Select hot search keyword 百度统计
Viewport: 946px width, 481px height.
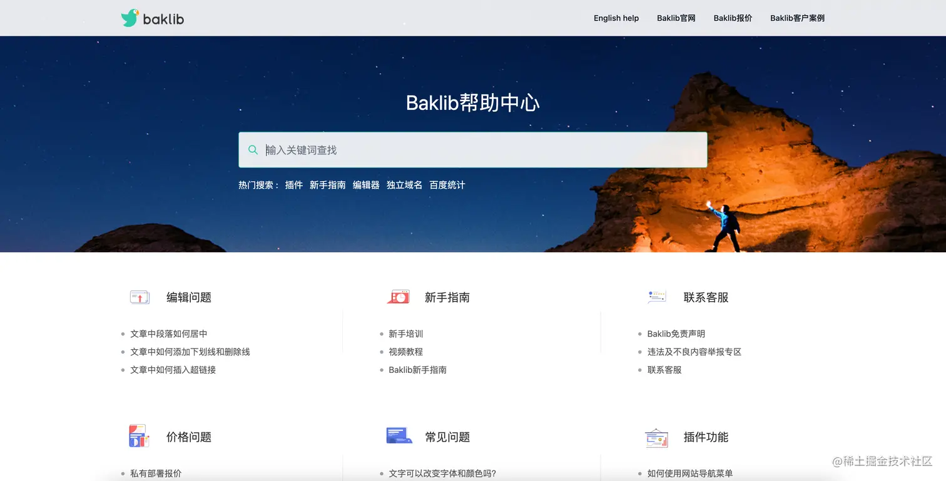tap(447, 185)
